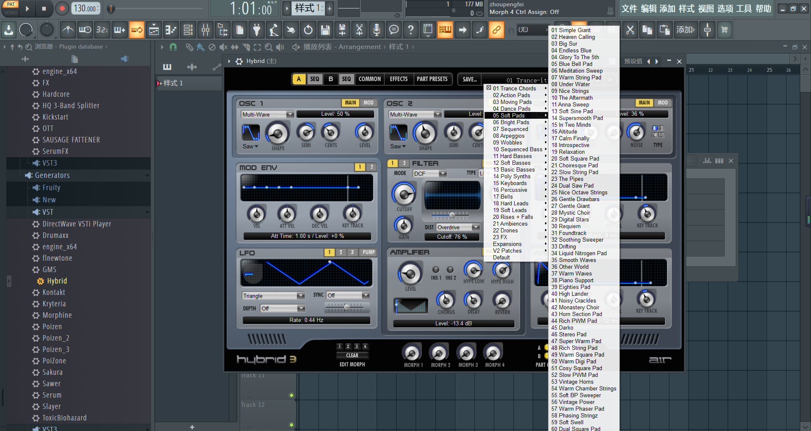The height and width of the screenshot is (431, 811).
Task: Toggle playlist snap magnet icon
Action: pos(173,47)
